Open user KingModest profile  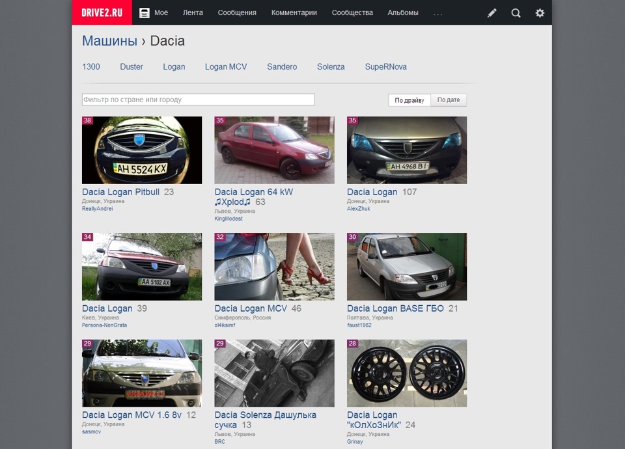pos(229,219)
